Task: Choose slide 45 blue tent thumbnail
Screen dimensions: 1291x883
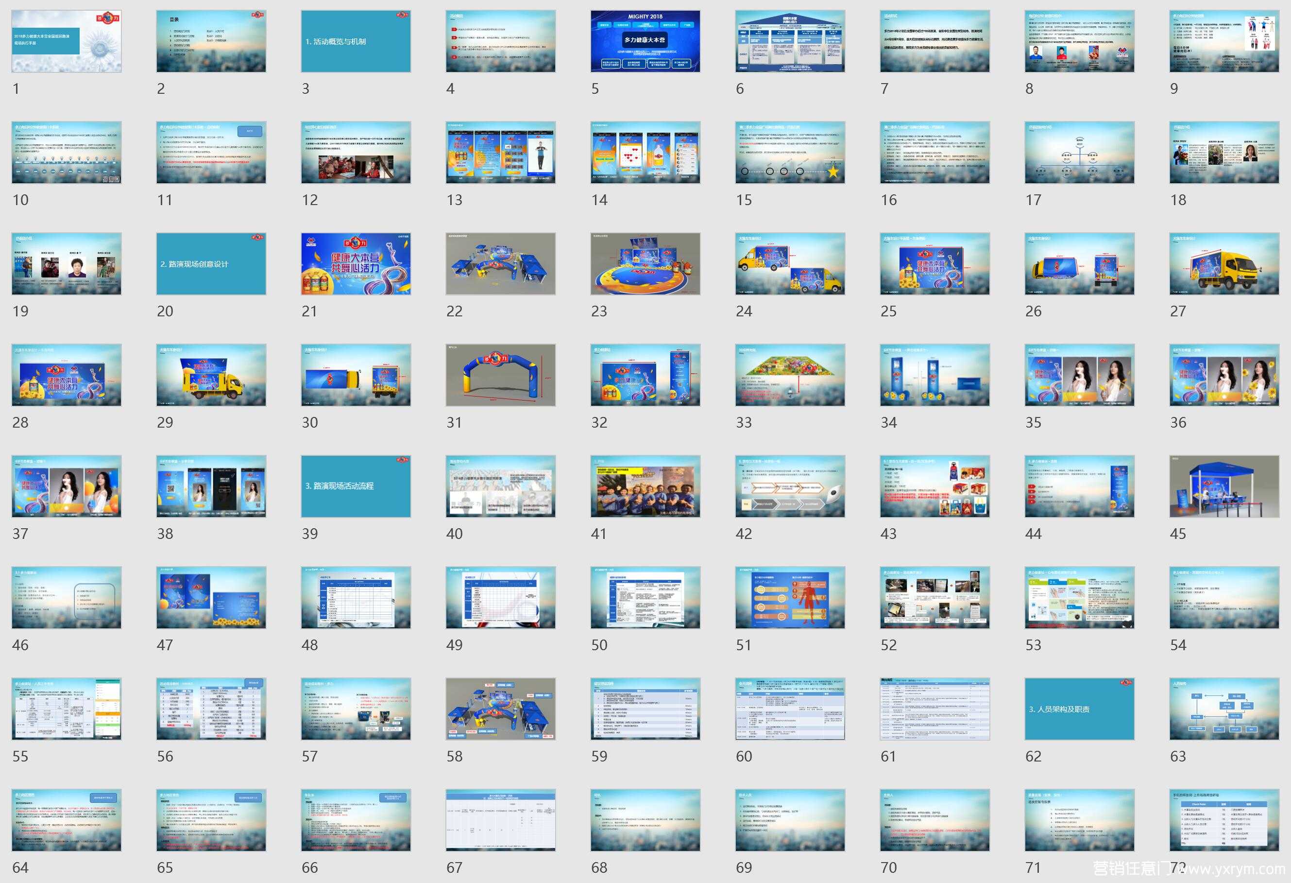Action: click(1224, 486)
